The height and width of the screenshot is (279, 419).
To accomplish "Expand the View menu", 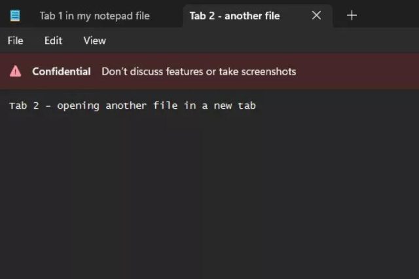I will click(94, 41).
